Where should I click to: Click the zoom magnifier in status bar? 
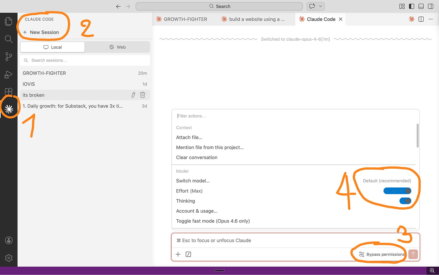432,270
